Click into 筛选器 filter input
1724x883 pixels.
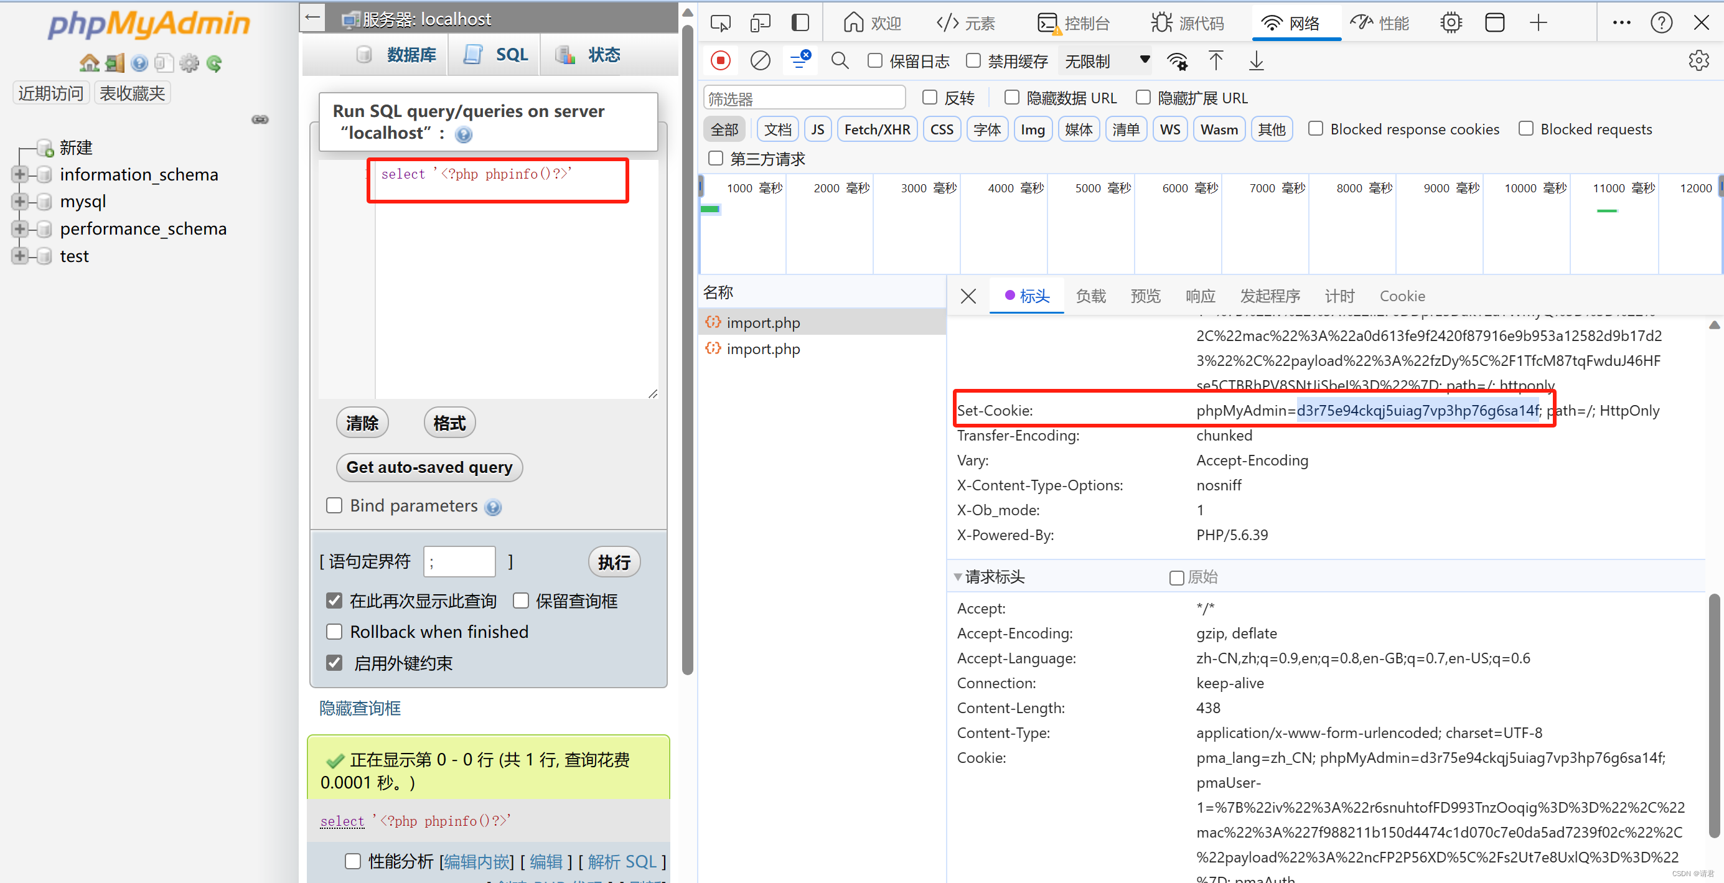pyautogui.click(x=805, y=98)
